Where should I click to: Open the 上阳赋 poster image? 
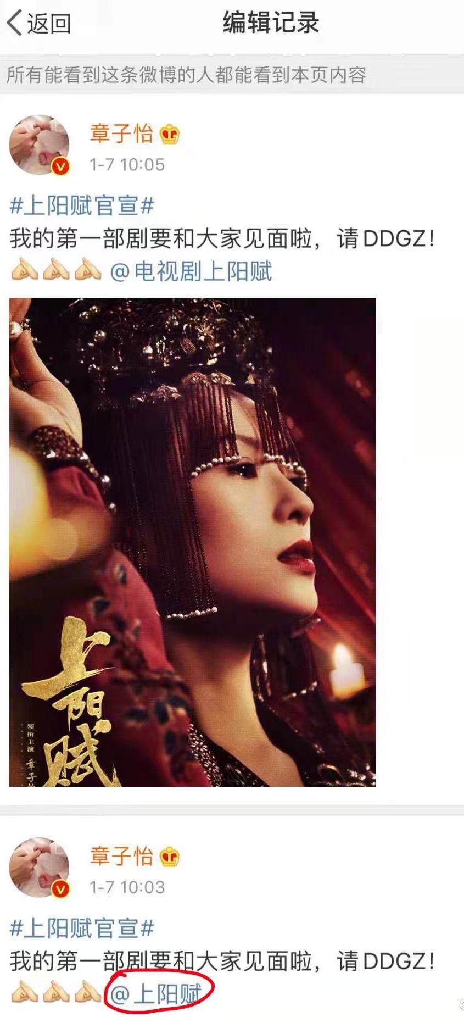click(x=192, y=542)
